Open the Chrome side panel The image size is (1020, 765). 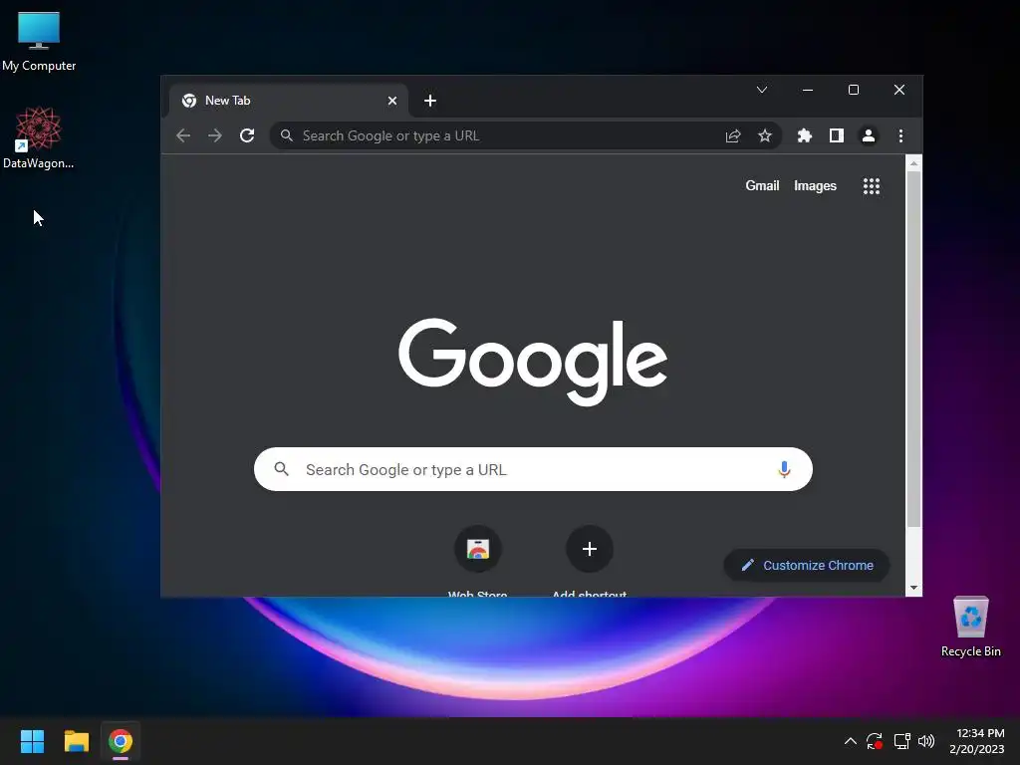[x=837, y=135]
